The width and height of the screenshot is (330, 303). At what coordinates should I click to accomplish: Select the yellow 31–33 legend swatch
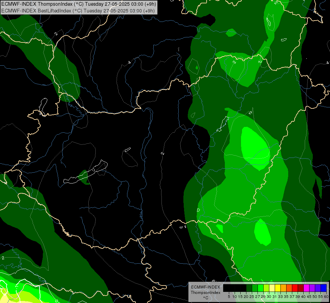coord(278,288)
